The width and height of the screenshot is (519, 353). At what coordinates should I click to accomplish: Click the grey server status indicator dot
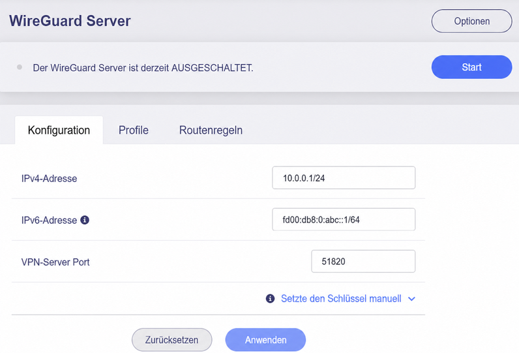20,67
